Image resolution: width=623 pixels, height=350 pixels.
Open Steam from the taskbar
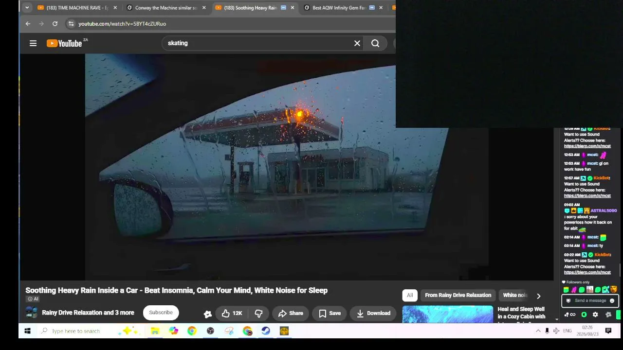pyautogui.click(x=266, y=331)
